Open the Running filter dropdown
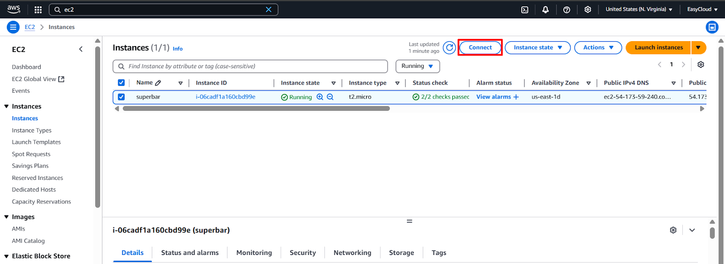The image size is (725, 264). 417,66
